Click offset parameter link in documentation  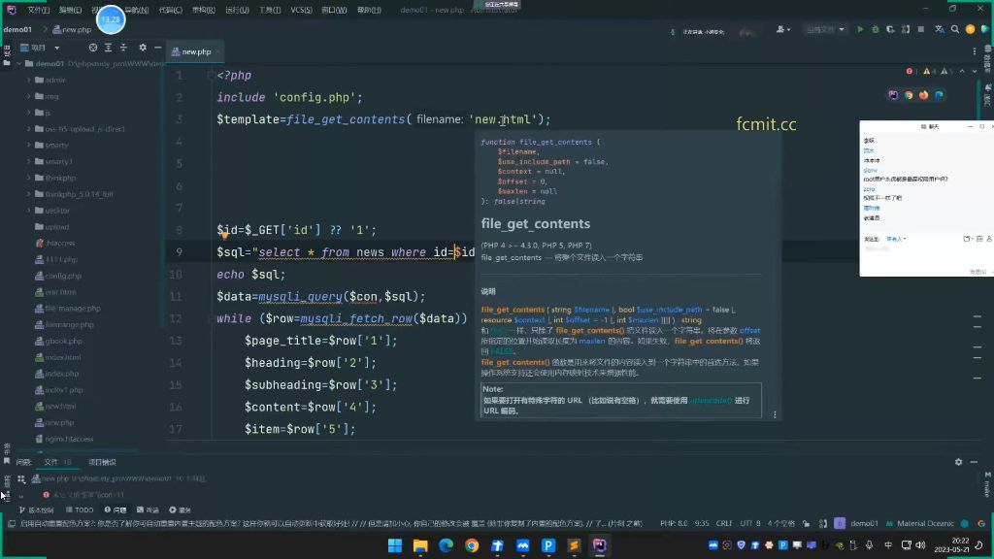749,330
